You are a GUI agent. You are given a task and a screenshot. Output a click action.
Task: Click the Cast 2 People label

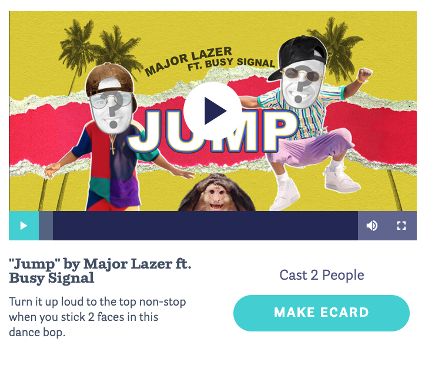(x=322, y=275)
